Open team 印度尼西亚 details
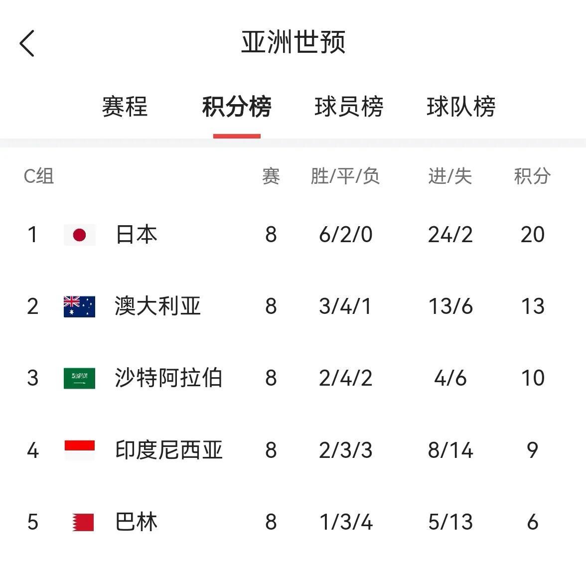This screenshot has width=586, height=575. 168,450
